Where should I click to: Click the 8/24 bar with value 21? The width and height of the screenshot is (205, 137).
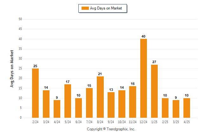click(100, 97)
